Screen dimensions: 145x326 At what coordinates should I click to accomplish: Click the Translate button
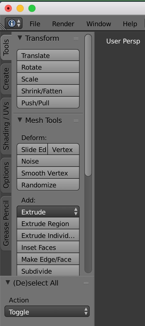pyautogui.click(x=48, y=55)
